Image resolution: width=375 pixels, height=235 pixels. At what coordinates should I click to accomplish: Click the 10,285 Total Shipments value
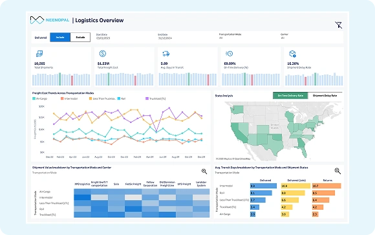[x=39, y=63]
